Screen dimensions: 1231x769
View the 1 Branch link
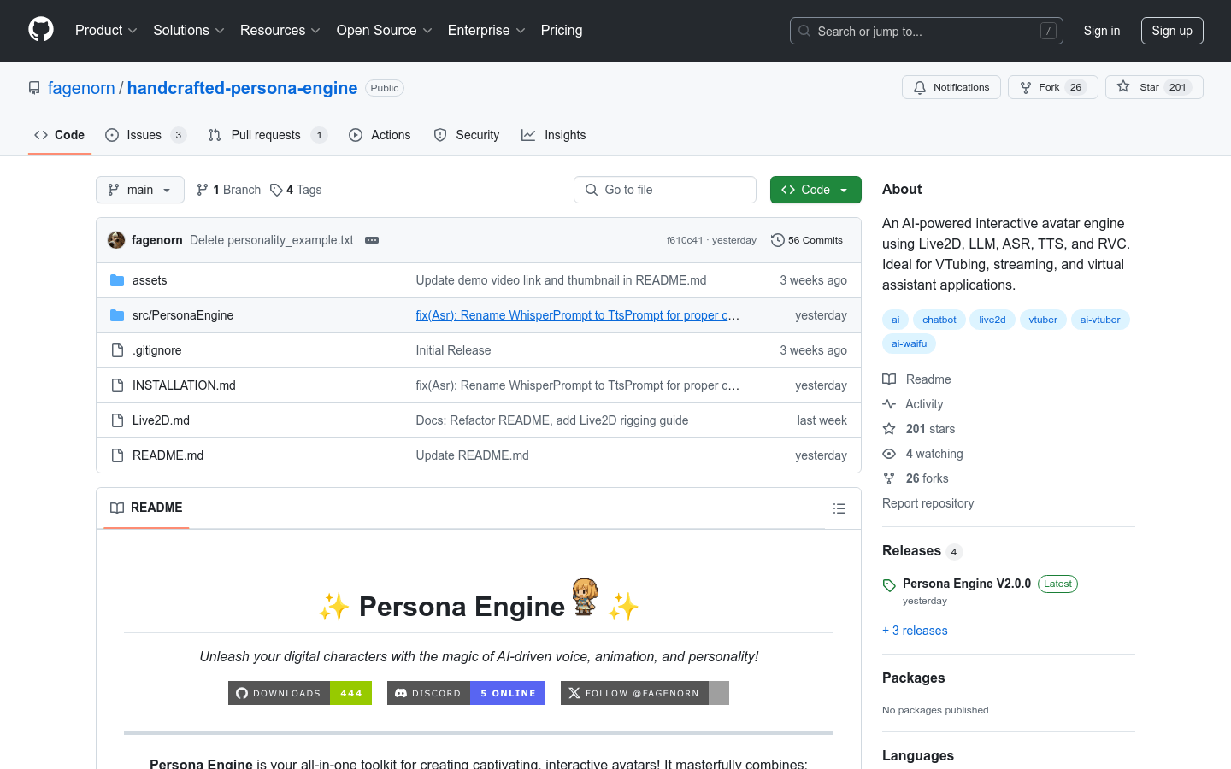point(229,190)
